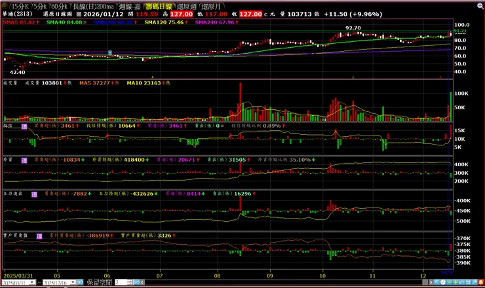Click the 外資持股比例 35.10% value
Screen dimensions: 485x288
[300, 160]
